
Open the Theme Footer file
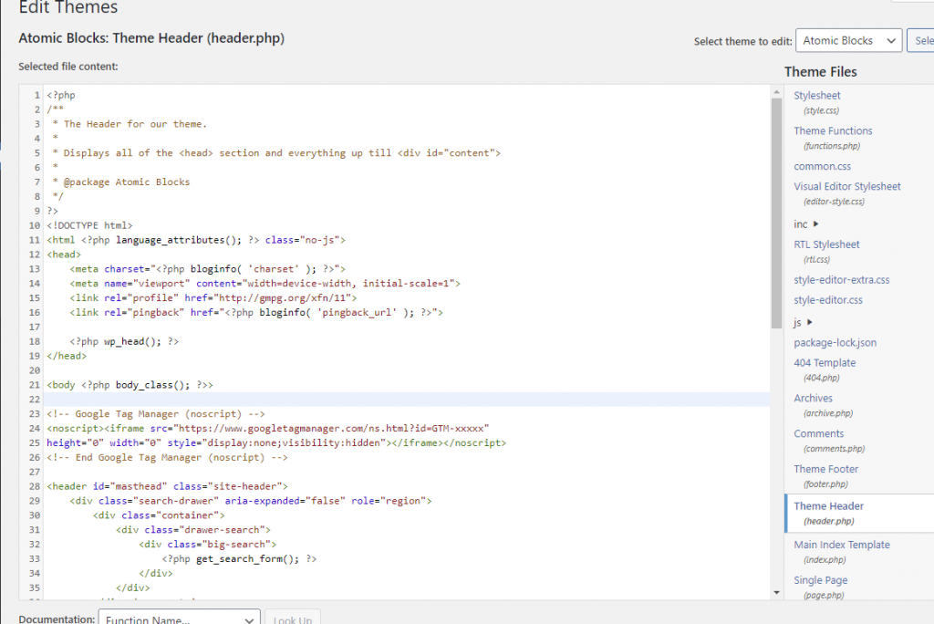[825, 470]
